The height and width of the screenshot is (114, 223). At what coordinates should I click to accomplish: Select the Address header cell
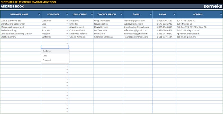point(199,15)
